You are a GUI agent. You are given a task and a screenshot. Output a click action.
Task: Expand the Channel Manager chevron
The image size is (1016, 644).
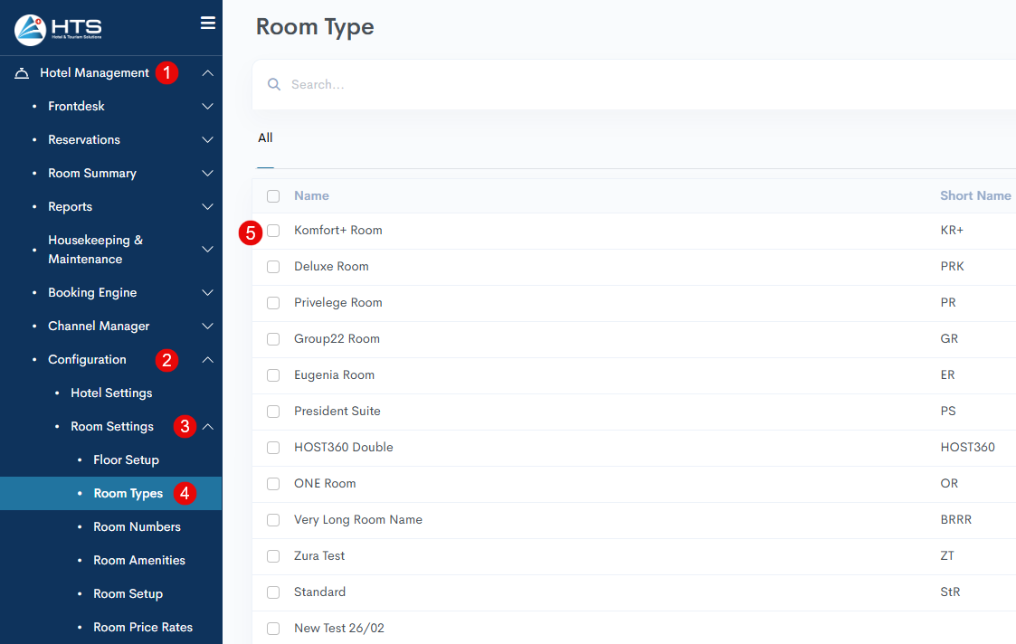[207, 327]
